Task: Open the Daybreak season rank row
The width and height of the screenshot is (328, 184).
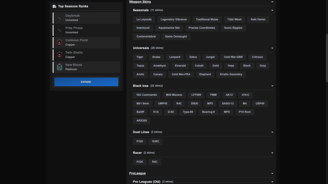Action: [x=86, y=18]
